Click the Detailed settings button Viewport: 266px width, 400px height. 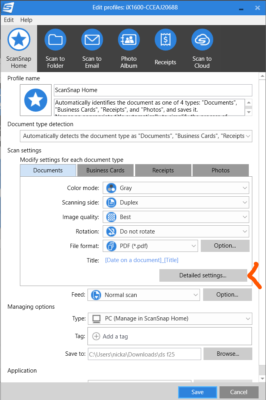(203, 275)
